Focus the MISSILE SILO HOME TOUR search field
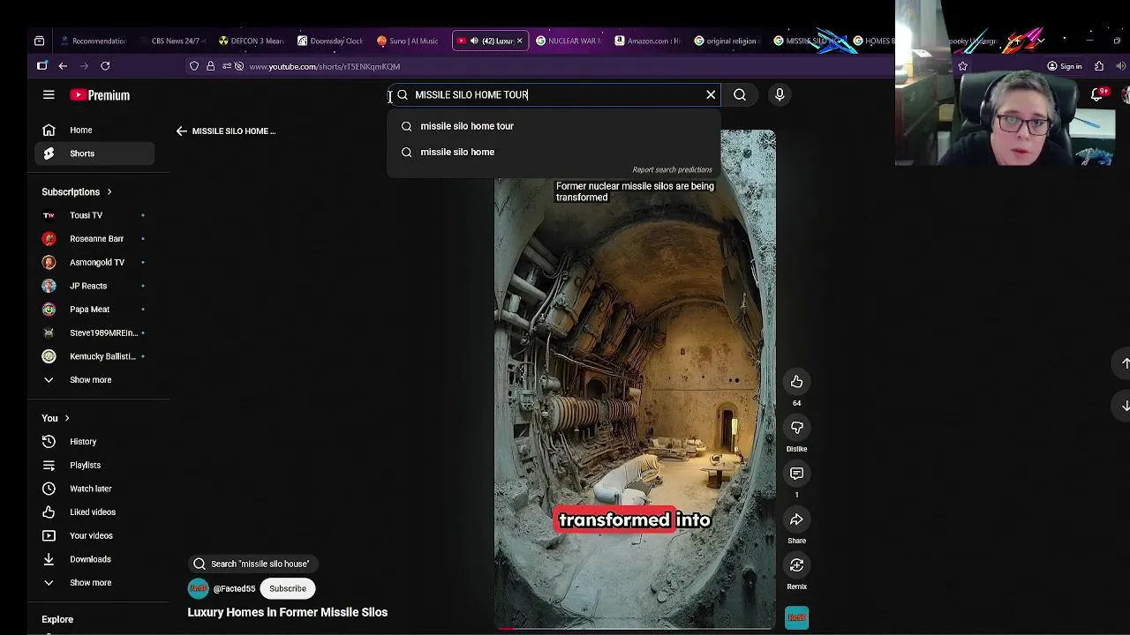The height and width of the screenshot is (635, 1130). pyautogui.click(x=556, y=94)
